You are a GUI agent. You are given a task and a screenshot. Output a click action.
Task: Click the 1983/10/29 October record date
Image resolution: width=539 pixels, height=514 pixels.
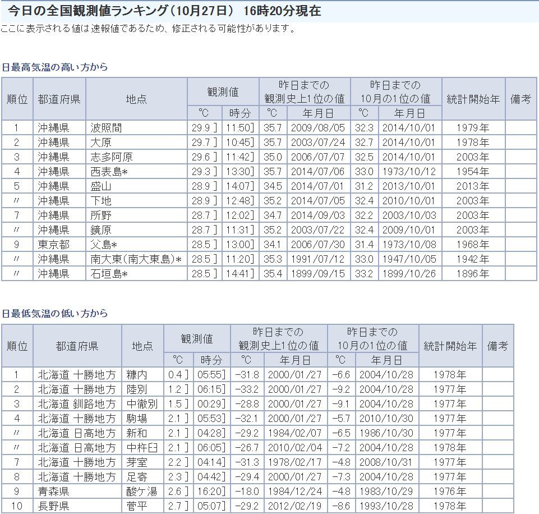(387, 492)
